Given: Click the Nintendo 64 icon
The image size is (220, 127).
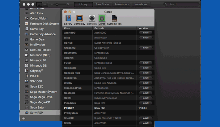Looking at the screenshot, I should [27, 60].
